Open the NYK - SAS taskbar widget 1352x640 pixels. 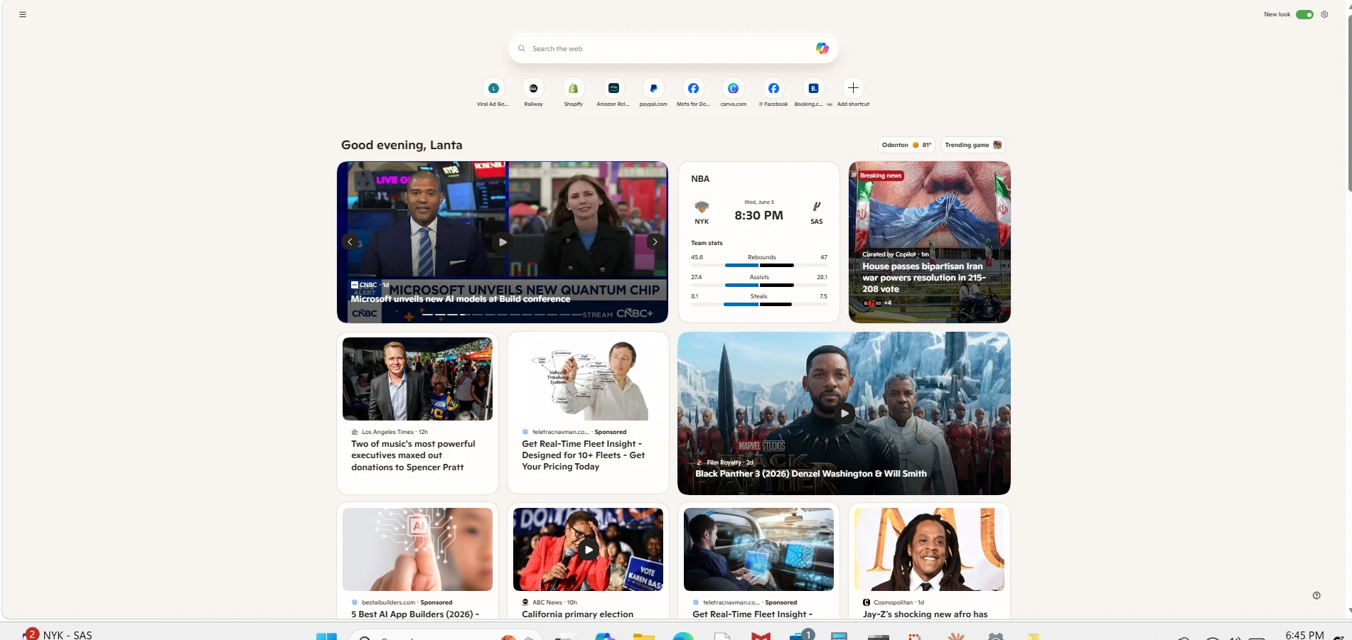58,634
